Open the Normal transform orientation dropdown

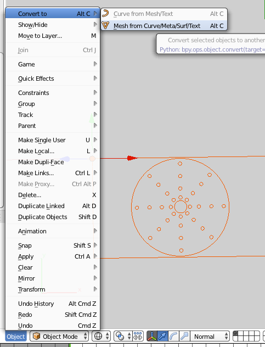[x=210, y=337]
